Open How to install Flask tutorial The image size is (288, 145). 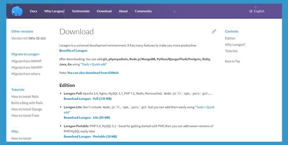tap(25, 116)
